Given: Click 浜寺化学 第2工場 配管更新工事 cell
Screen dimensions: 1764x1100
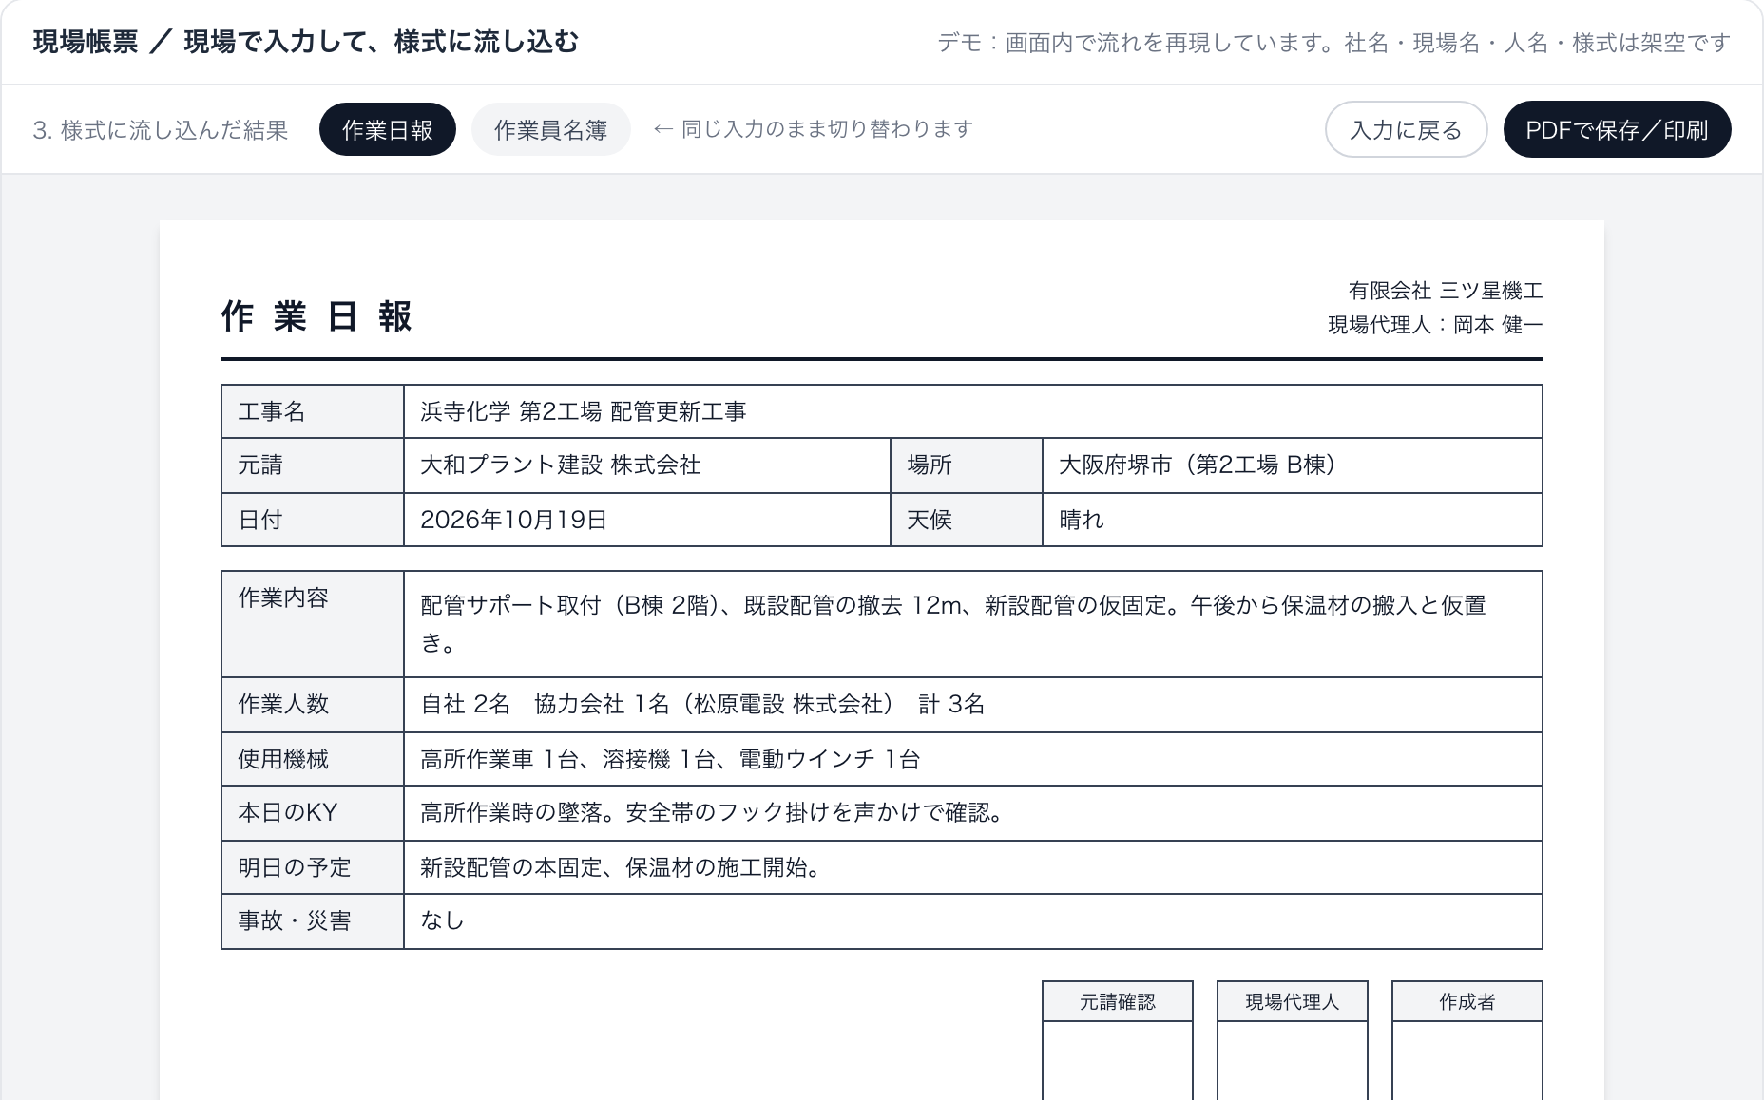Looking at the screenshot, I should [x=972, y=411].
